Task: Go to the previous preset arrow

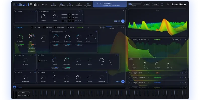Action: click(94, 3)
